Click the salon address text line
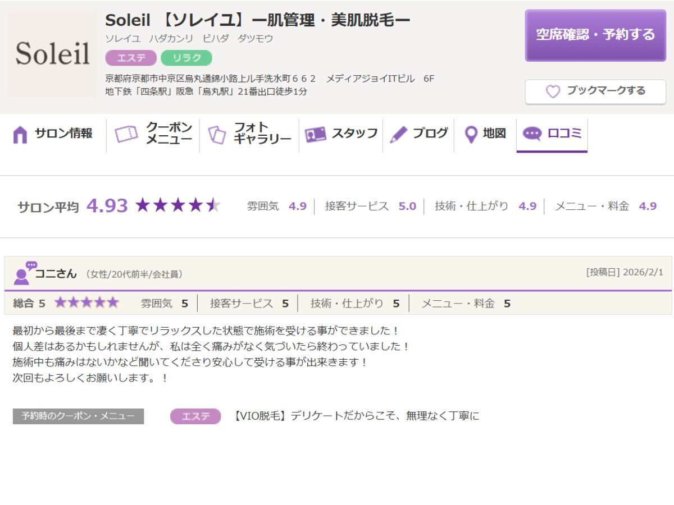This screenshot has width=674, height=505. pos(270,79)
